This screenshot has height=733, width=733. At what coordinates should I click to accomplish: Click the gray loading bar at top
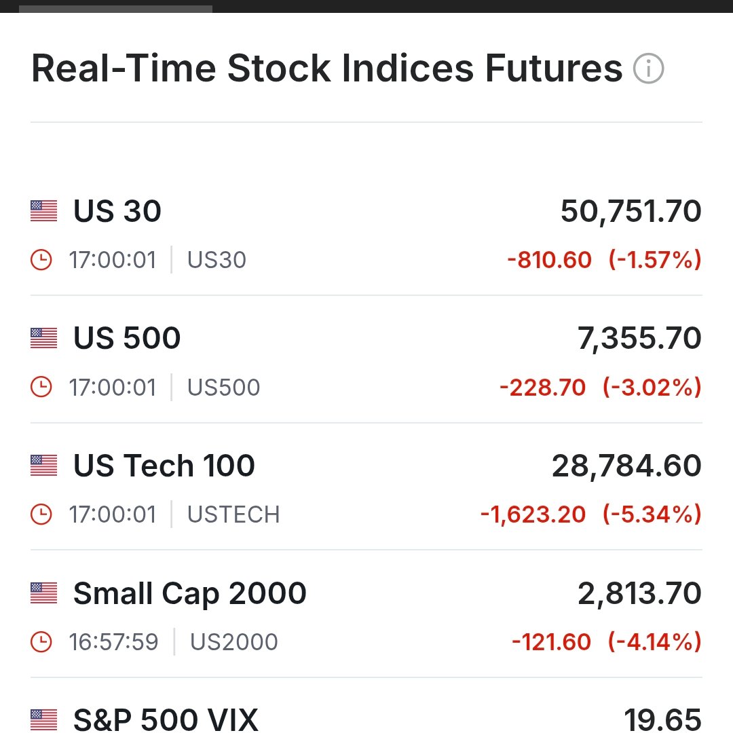[x=115, y=9]
